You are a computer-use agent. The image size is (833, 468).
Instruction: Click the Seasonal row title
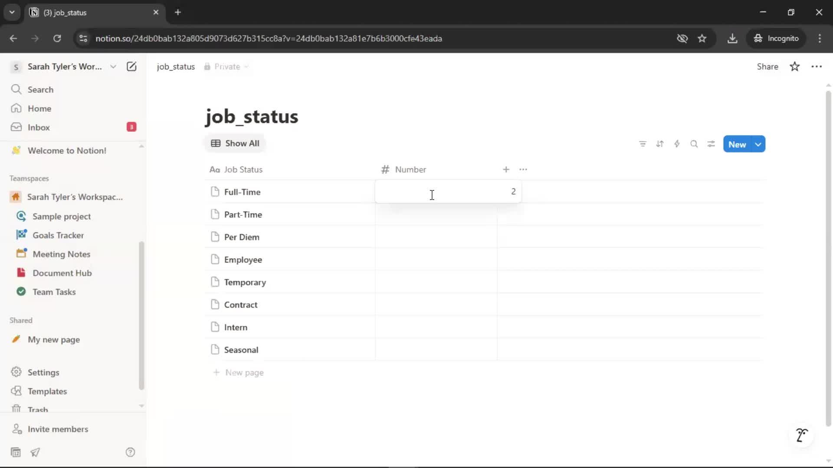pos(241,350)
